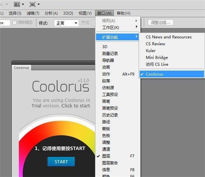Image resolution: width=205 pixels, height=177 pixels.
Task: Choose 蒙版 in the Window menu
Action: click(x=118, y=128)
